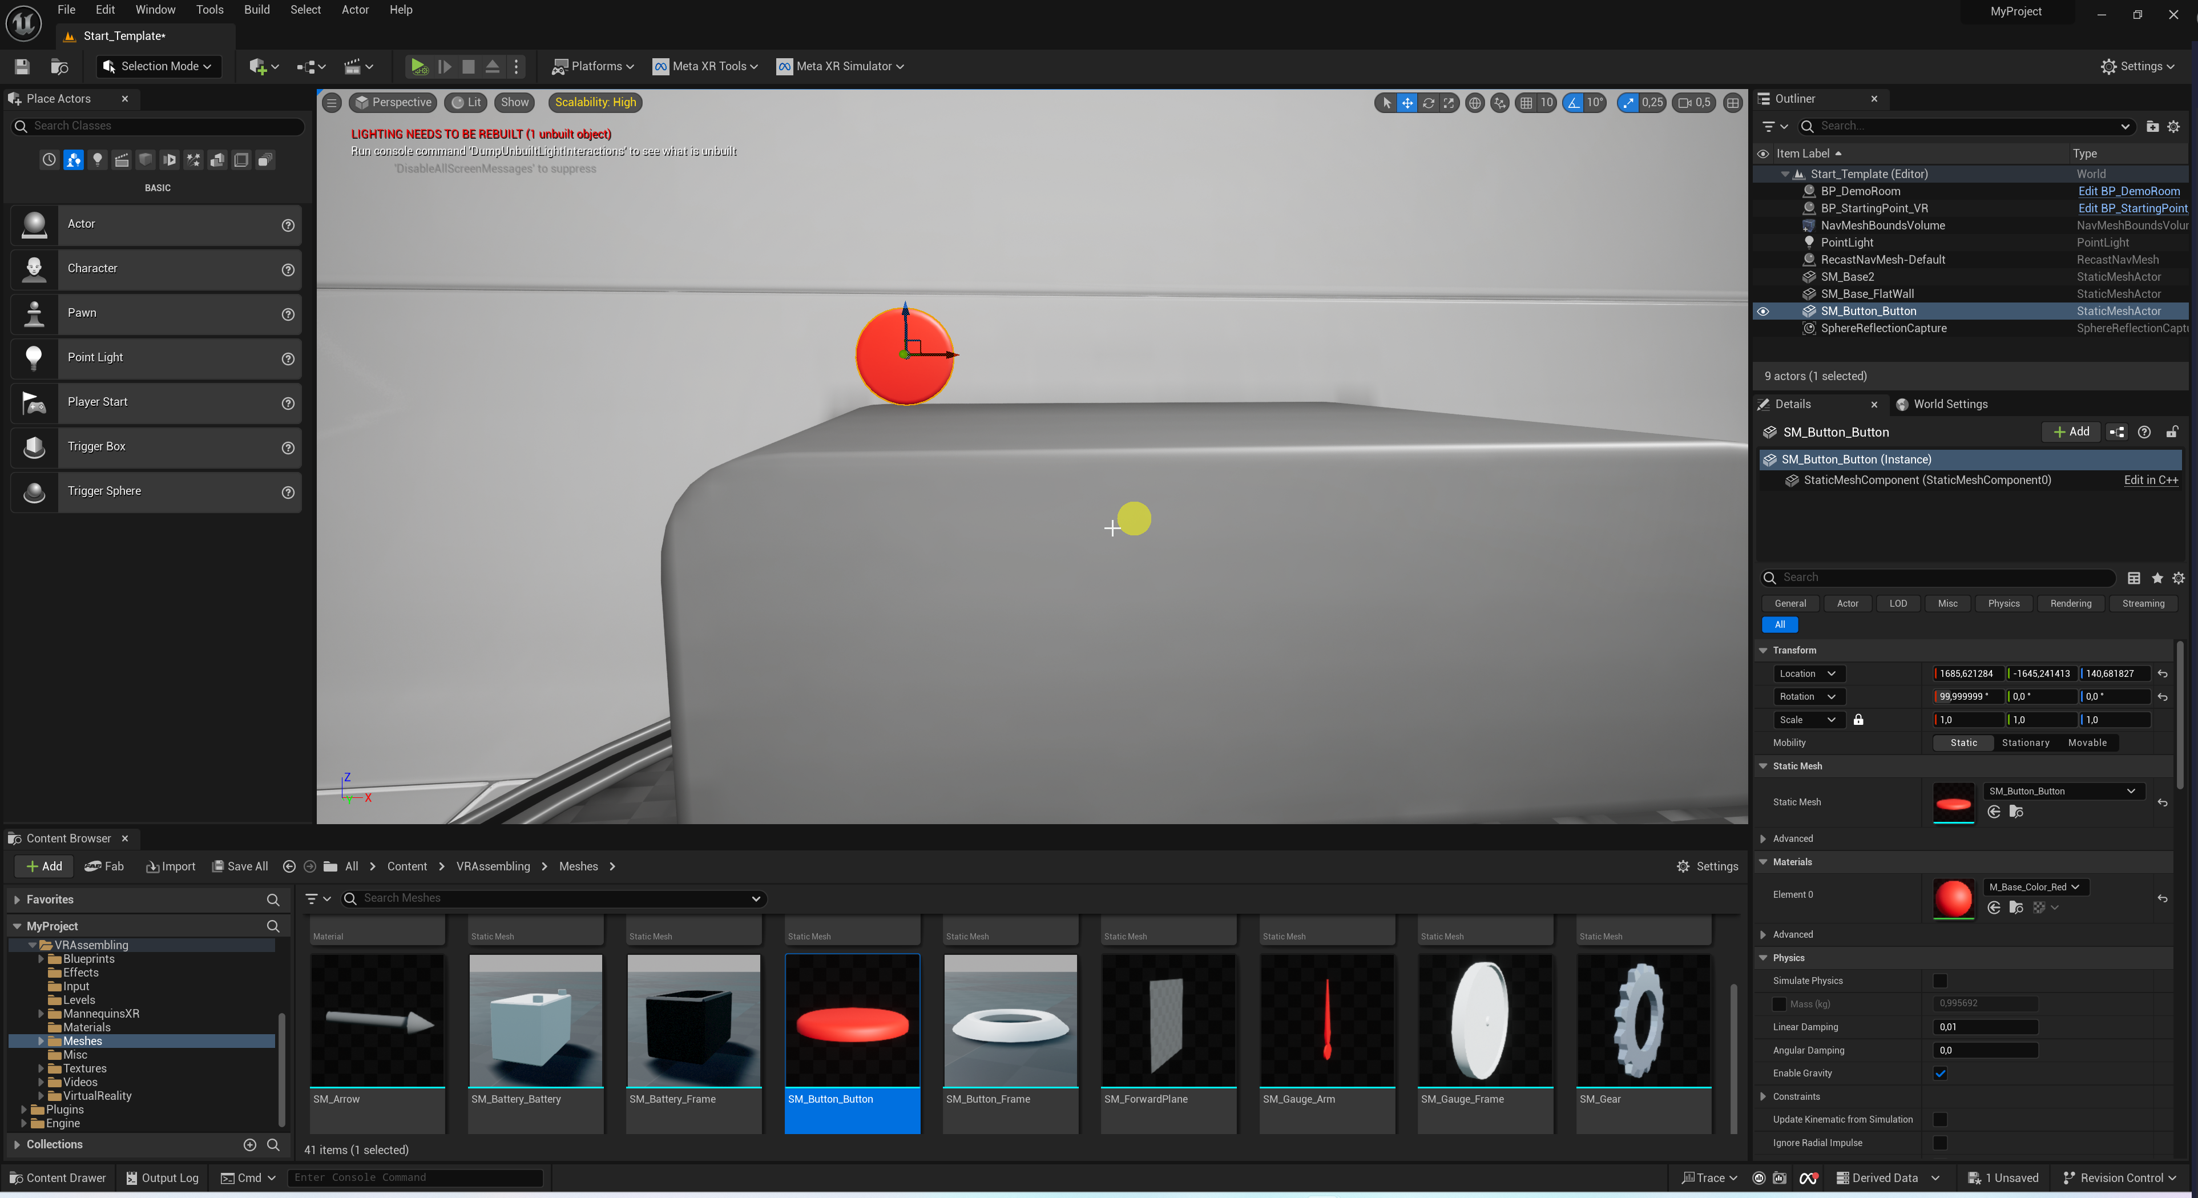
Task: Hide SM_Button_Button using the eye icon
Action: [x=1763, y=312]
